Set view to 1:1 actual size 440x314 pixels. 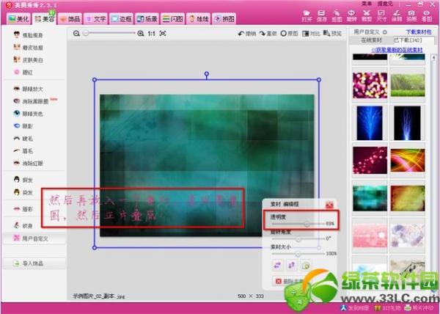pos(152,34)
